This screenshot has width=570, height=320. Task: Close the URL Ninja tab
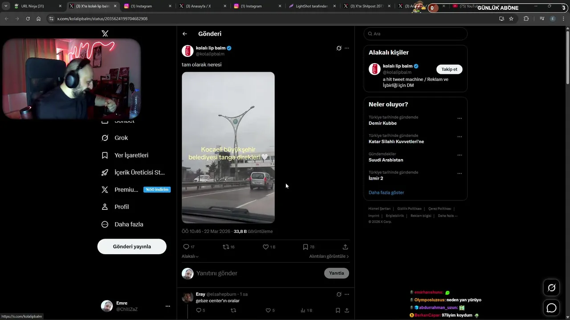pyautogui.click(x=60, y=6)
